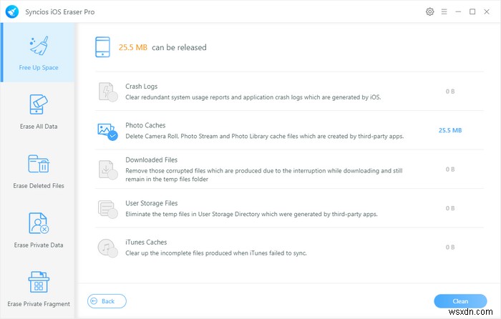501x319 pixels.
Task: Click the Photo Caches description text
Action: [265, 136]
